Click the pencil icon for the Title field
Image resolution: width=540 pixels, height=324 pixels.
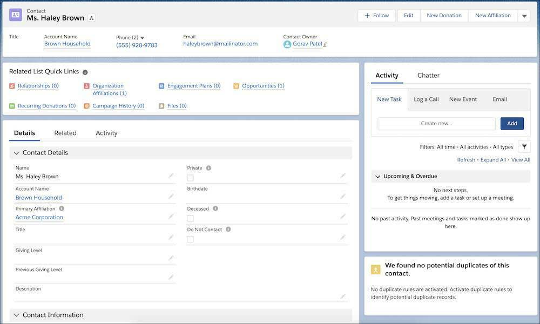[171, 238]
